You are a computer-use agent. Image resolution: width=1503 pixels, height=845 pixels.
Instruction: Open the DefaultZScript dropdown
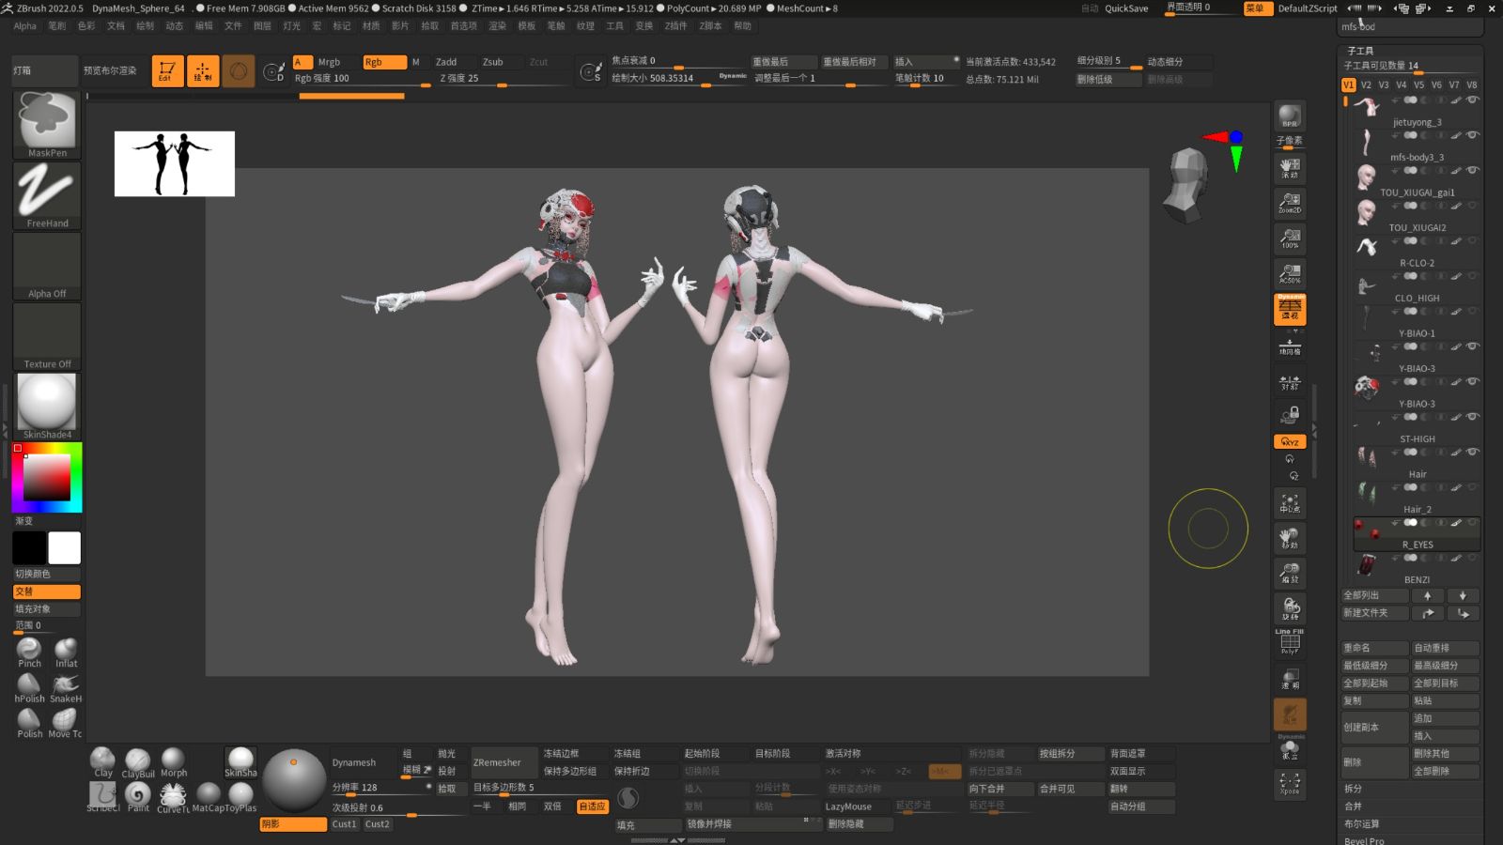[1307, 8]
